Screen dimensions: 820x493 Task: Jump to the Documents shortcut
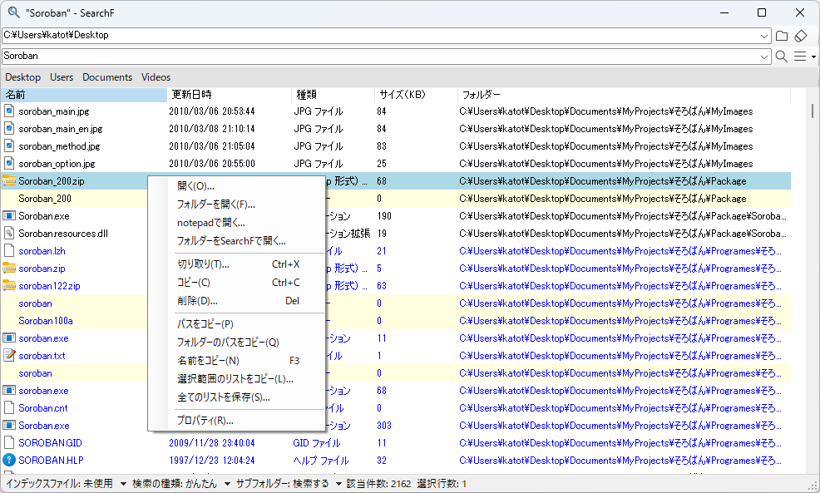107,77
